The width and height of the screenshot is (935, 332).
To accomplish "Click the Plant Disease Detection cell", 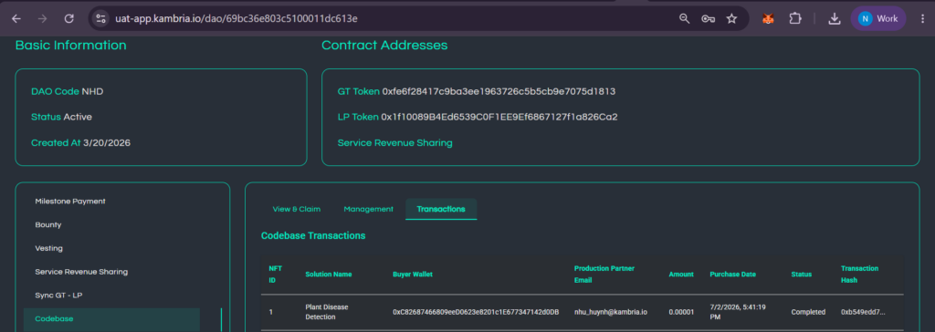I will click(x=327, y=312).
